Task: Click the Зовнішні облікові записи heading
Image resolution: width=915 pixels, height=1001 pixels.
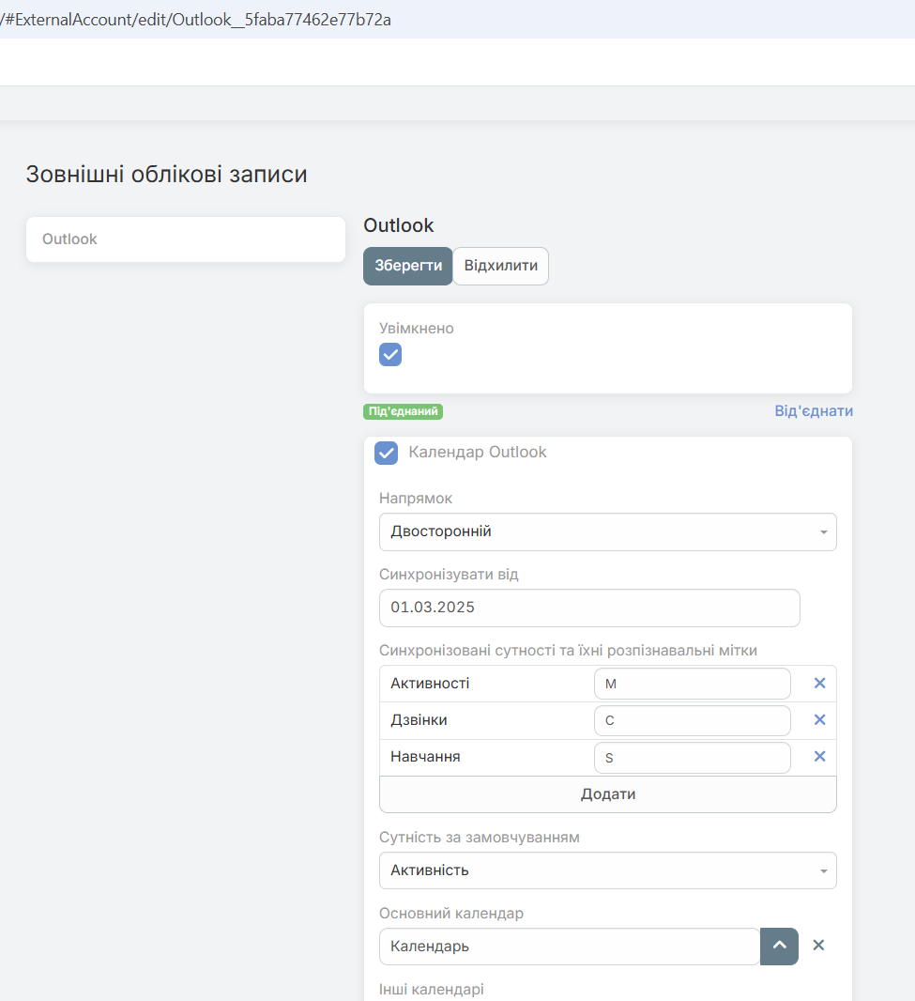Action: [x=166, y=175]
